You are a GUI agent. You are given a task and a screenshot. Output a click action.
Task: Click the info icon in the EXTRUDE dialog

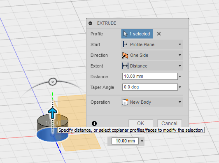(x=94, y=123)
